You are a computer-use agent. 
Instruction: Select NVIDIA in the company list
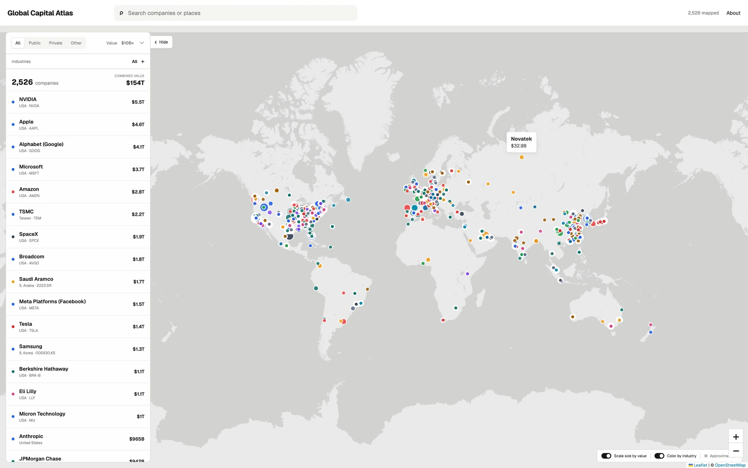tap(78, 102)
